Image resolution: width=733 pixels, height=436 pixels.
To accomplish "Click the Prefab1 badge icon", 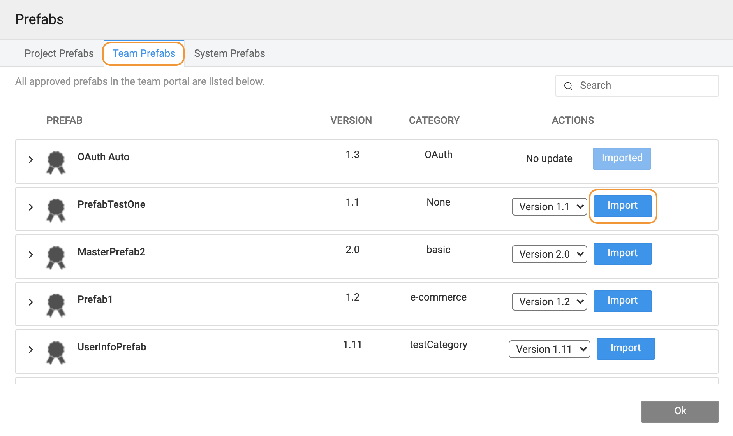I will click(56, 305).
